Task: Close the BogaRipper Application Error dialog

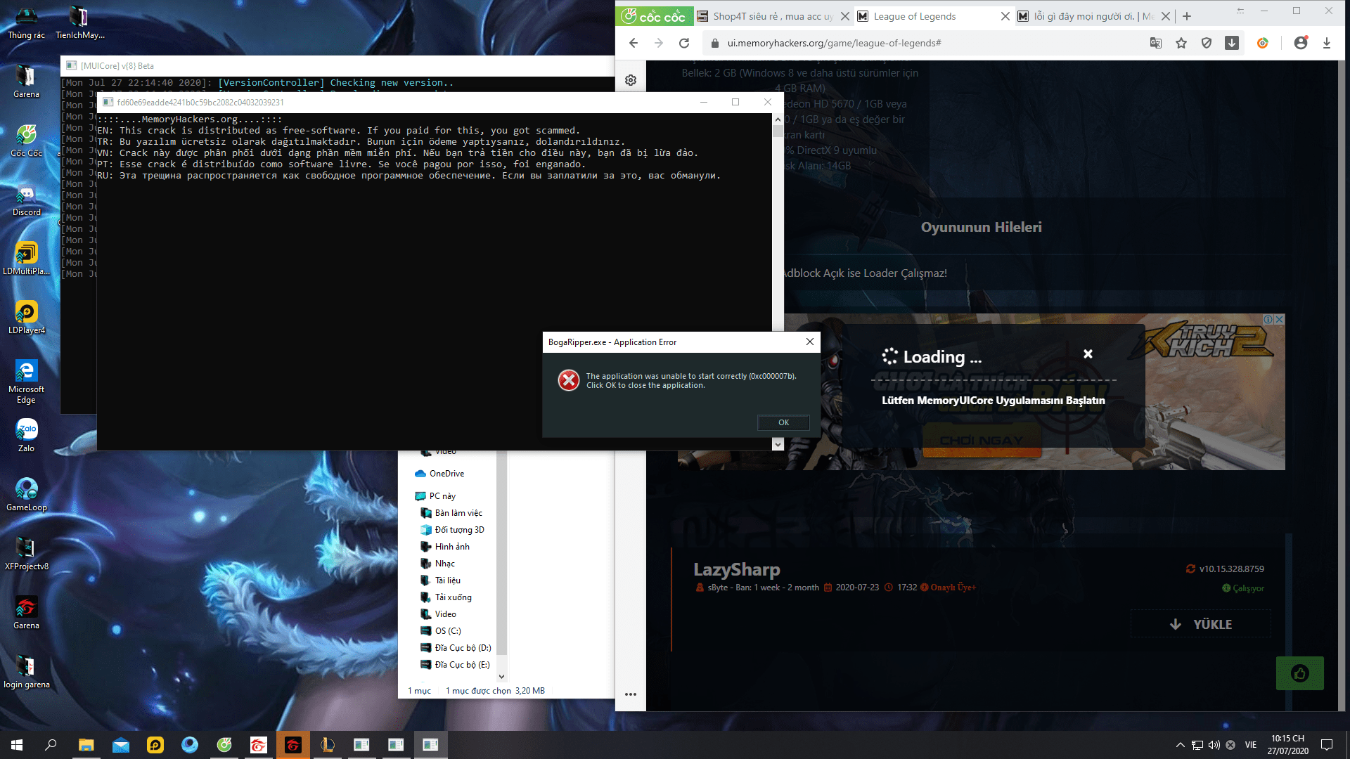Action: point(809,342)
